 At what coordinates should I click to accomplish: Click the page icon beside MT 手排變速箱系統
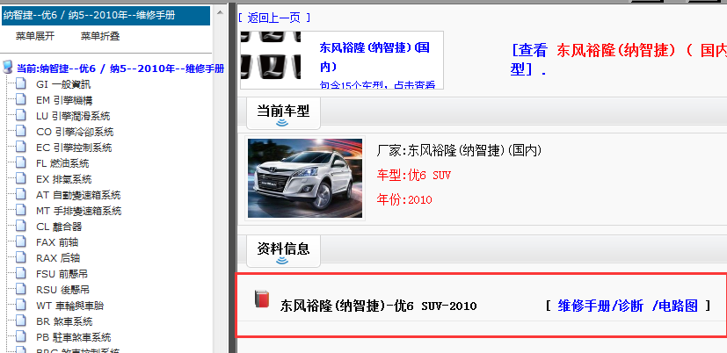coord(21,211)
